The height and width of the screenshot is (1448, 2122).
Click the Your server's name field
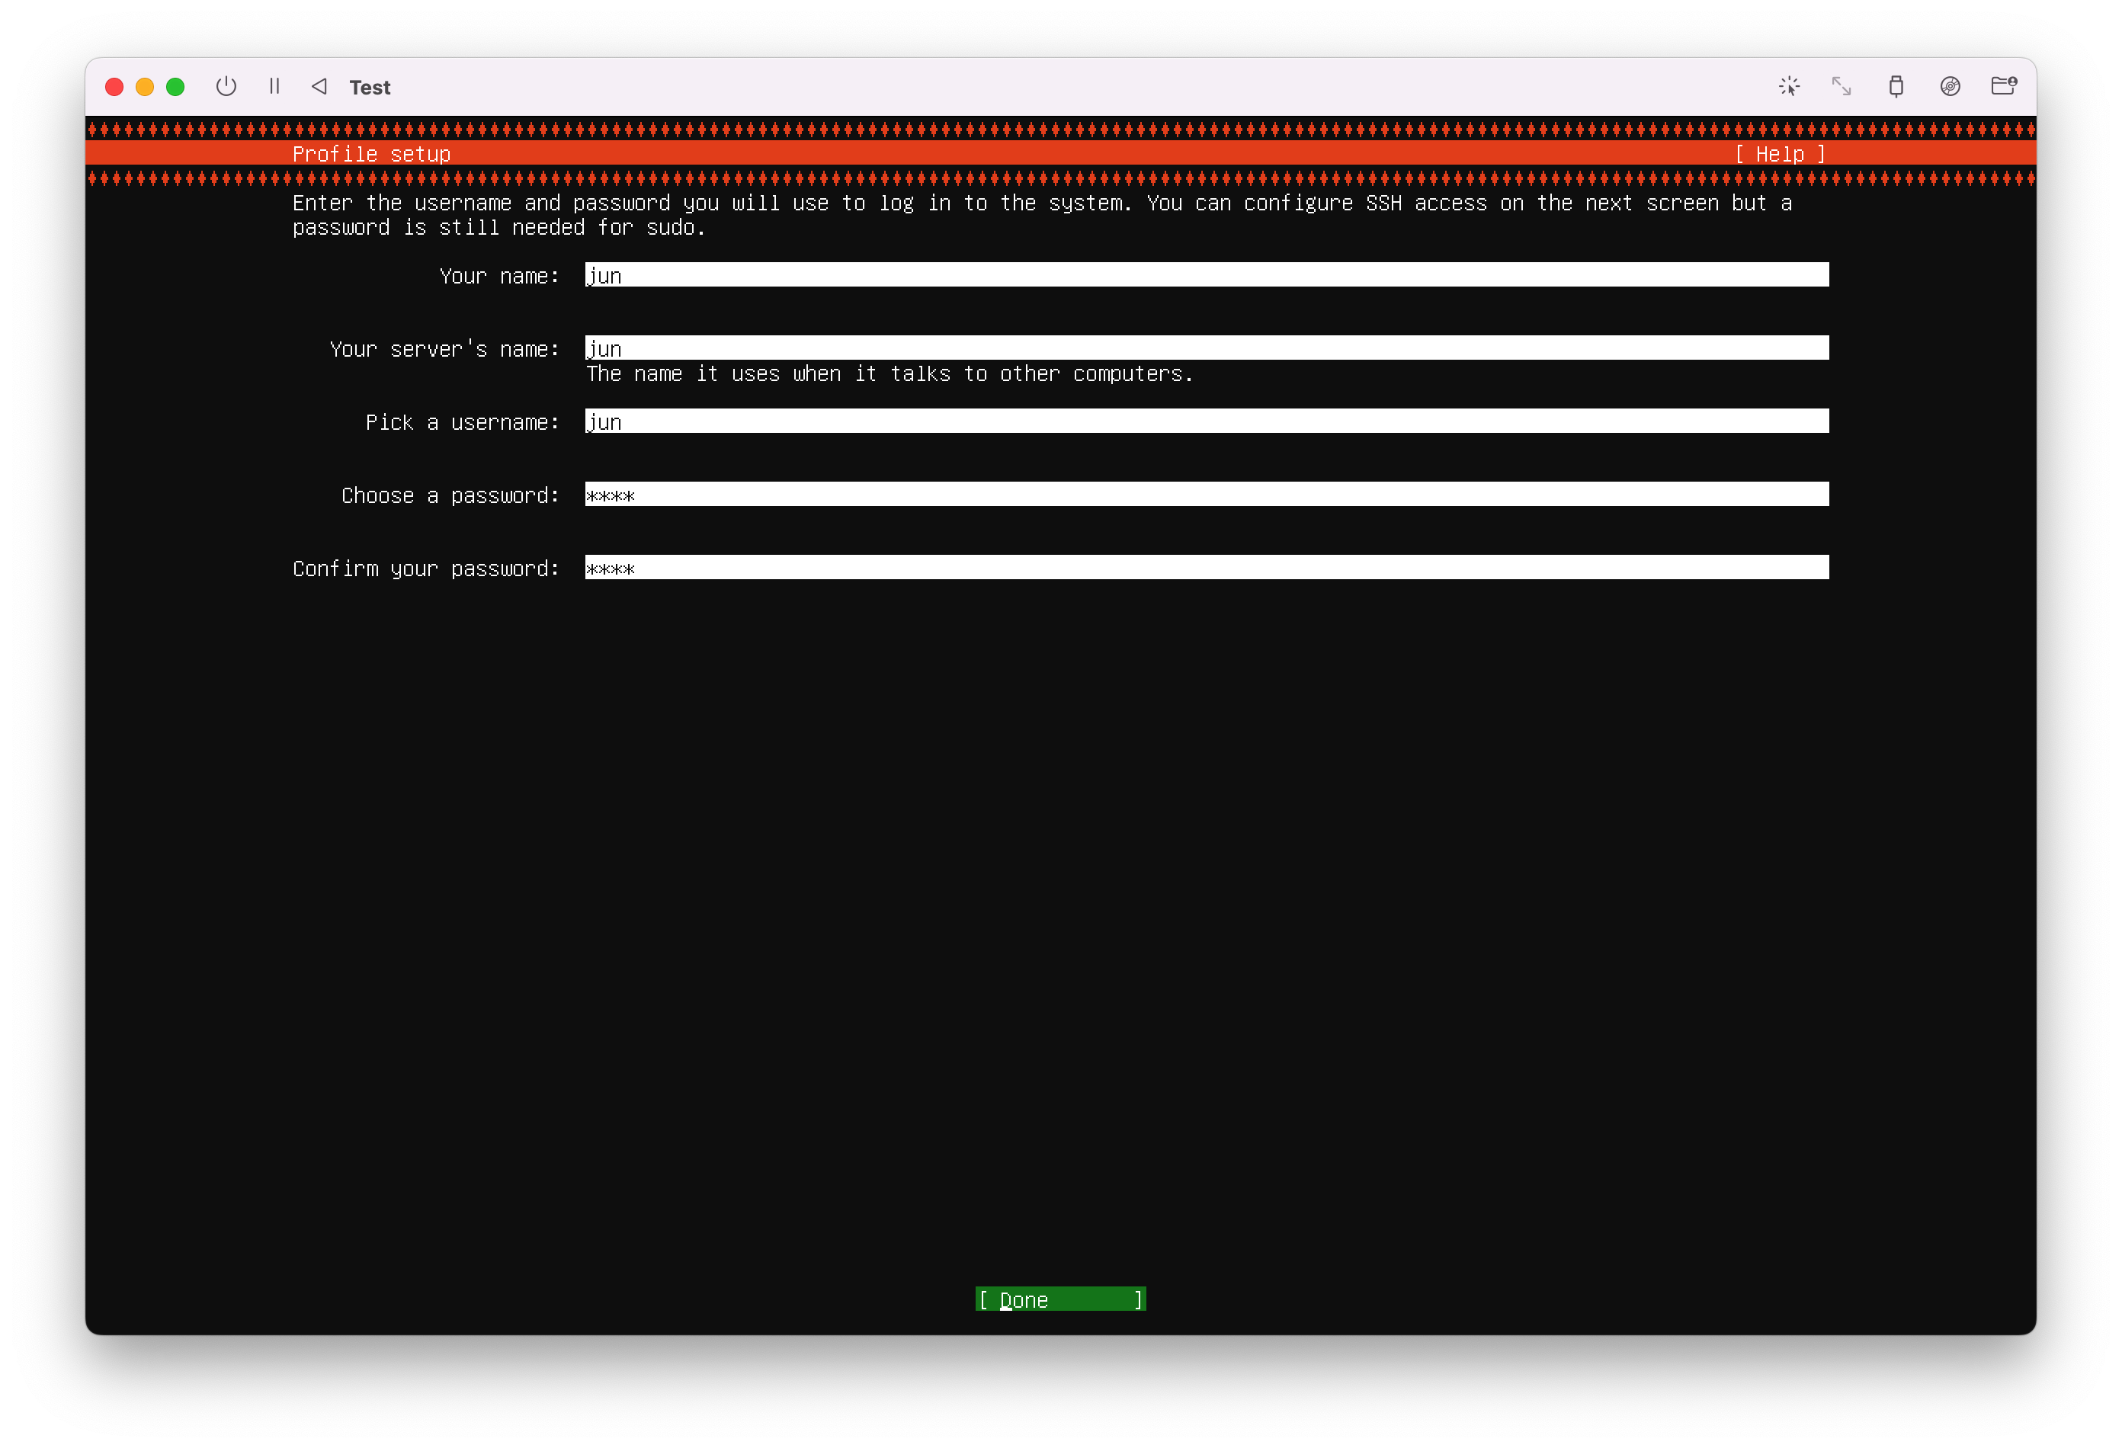(1206, 348)
